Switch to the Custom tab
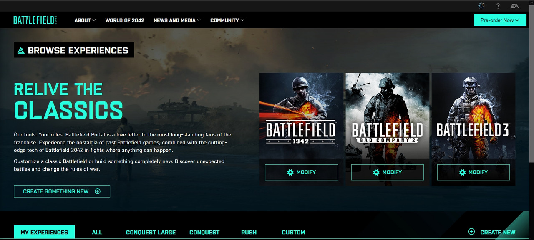The height and width of the screenshot is (240, 534). (x=293, y=232)
